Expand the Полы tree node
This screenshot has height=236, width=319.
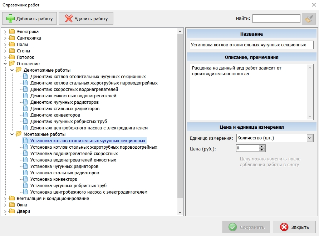[5, 45]
